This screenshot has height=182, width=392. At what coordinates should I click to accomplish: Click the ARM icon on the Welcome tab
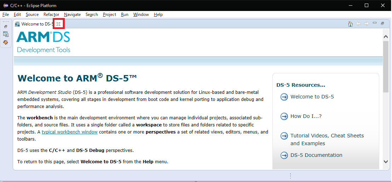17,24
